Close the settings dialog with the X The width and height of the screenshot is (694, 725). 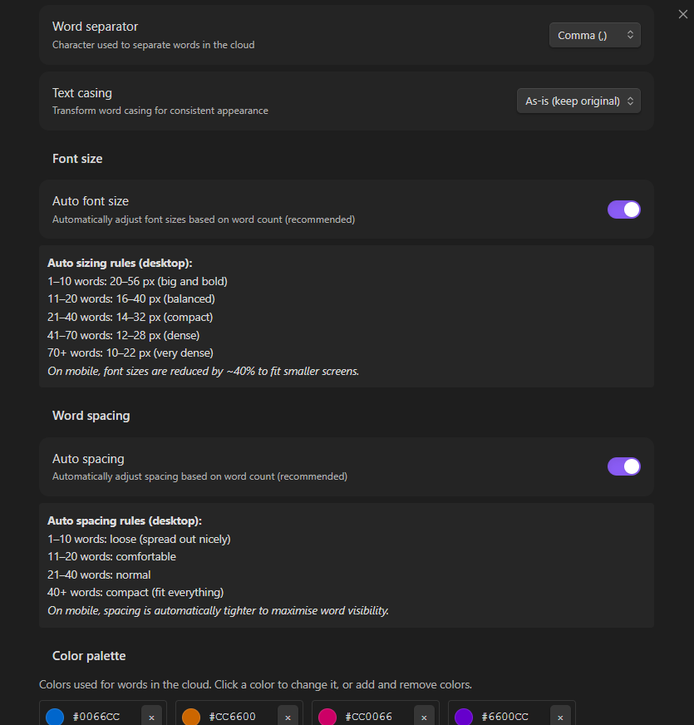682,13
